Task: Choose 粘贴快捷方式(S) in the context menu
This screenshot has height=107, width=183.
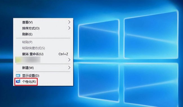Action: point(43,48)
